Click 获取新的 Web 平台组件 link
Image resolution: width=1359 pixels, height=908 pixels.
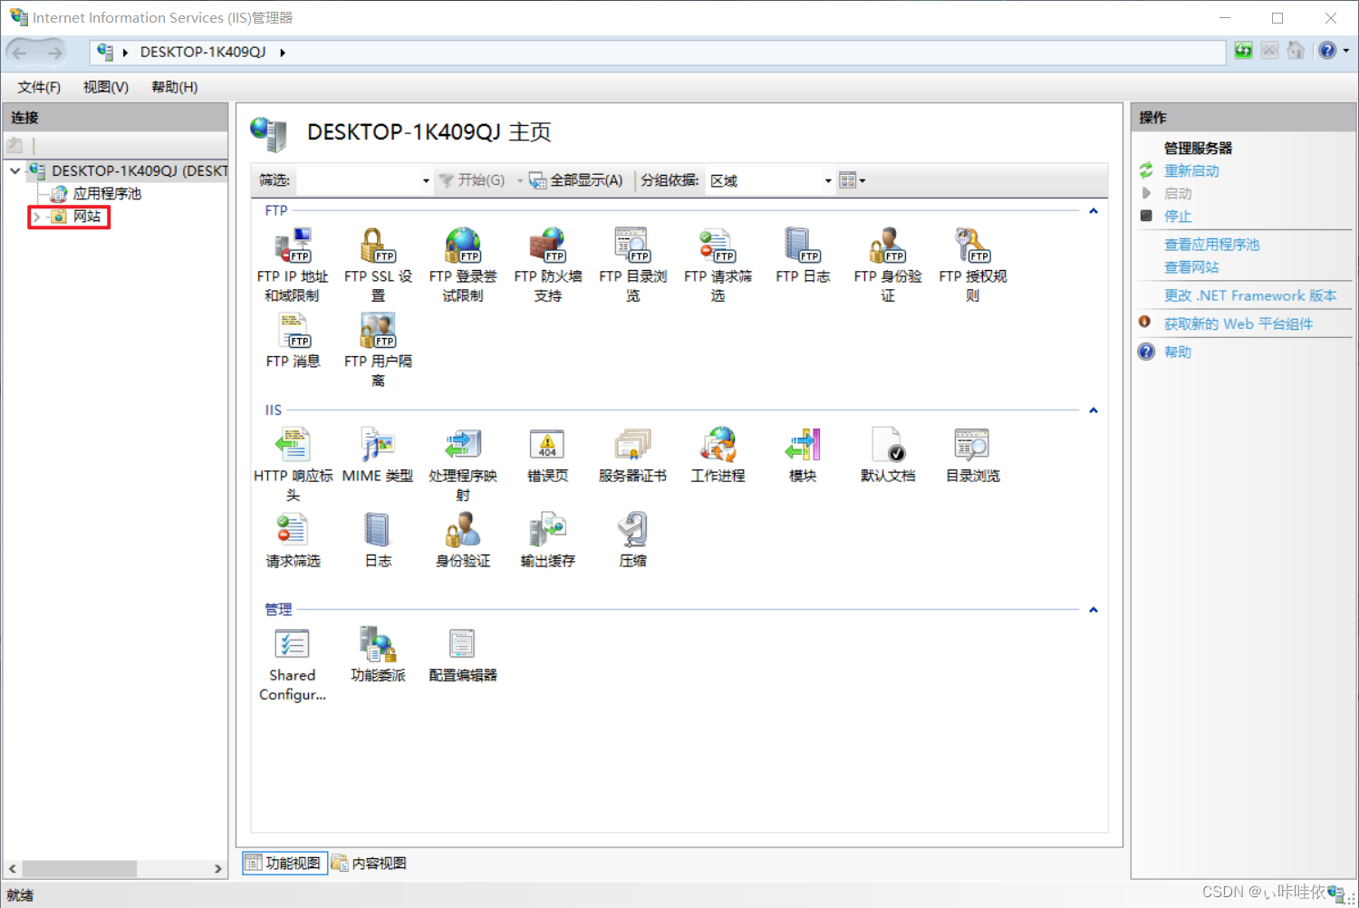(x=1239, y=324)
